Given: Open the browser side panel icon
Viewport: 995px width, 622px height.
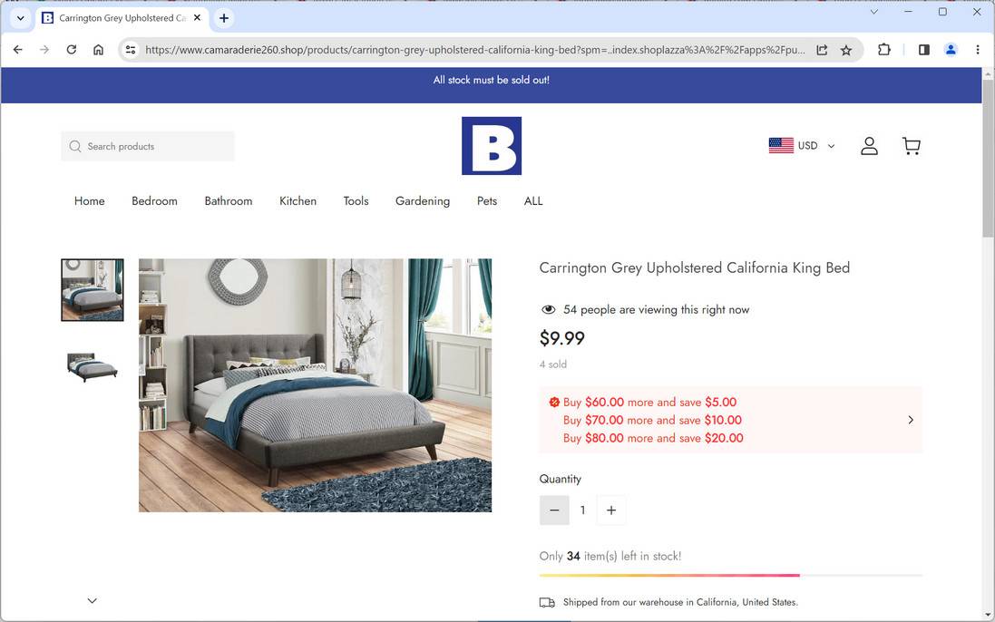Looking at the screenshot, I should tap(924, 50).
